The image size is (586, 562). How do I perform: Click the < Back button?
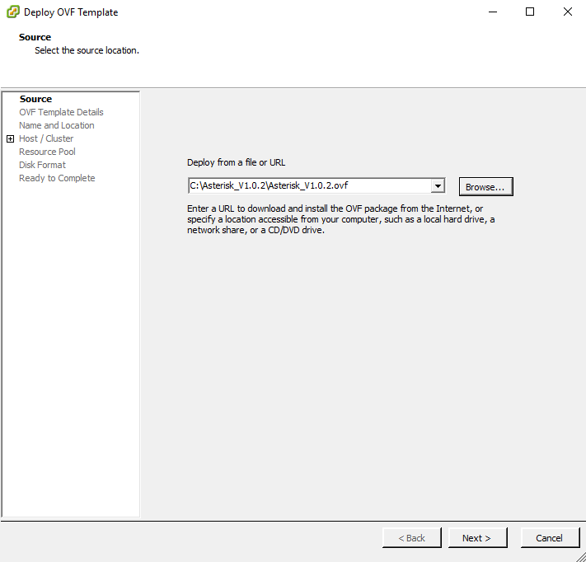tap(411, 538)
